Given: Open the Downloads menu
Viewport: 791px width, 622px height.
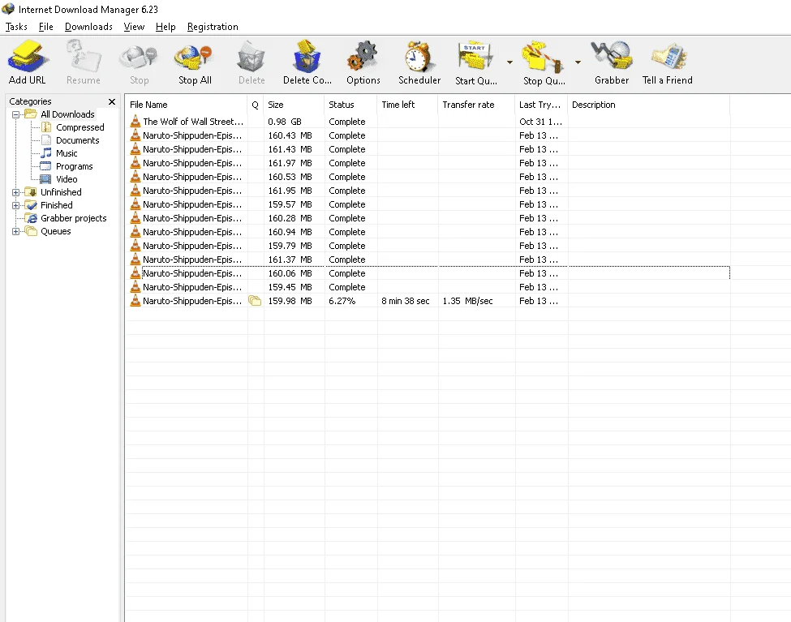Looking at the screenshot, I should click(x=88, y=27).
